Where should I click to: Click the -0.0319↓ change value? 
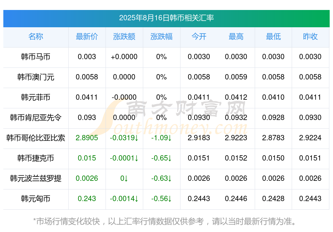click(x=124, y=138)
